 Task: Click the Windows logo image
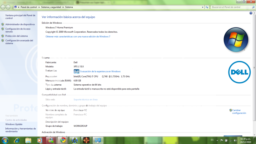click(x=236, y=39)
